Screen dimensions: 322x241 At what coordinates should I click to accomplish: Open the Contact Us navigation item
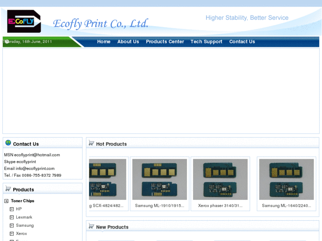tap(242, 42)
